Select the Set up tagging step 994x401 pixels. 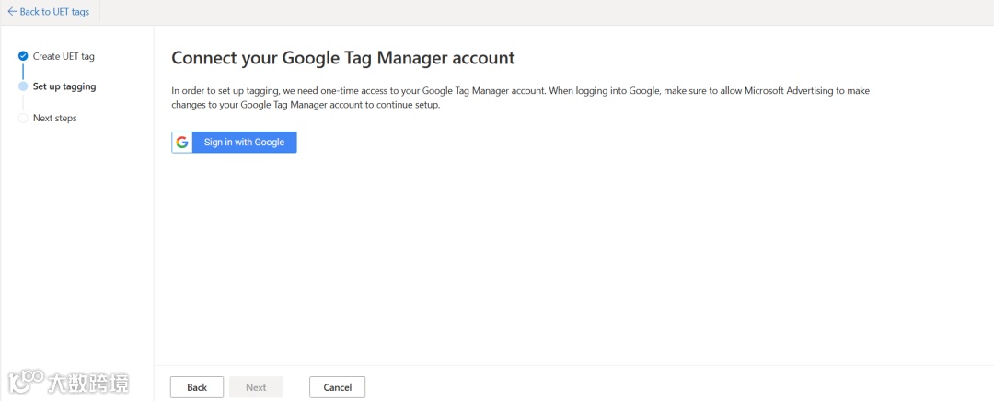click(64, 86)
